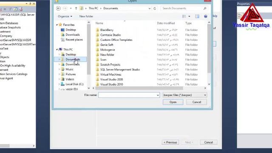Screen dimensions: 272x153
Task: Click Documents in the address breadcrumb
Action: [110, 8]
